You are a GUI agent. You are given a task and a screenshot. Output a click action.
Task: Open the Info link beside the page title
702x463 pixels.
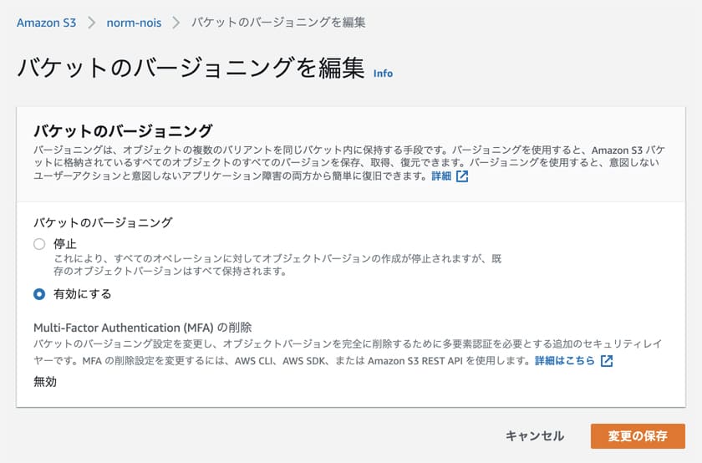tap(383, 74)
